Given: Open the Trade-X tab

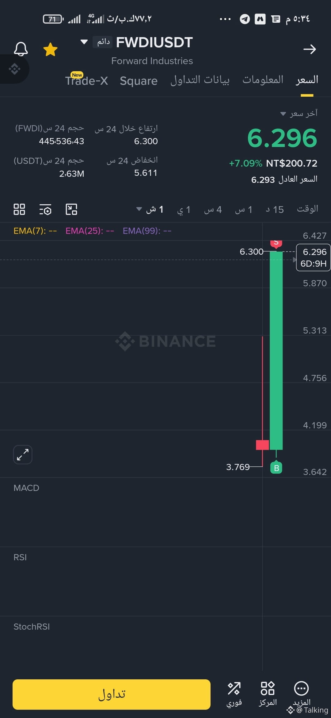Looking at the screenshot, I should click(x=86, y=80).
